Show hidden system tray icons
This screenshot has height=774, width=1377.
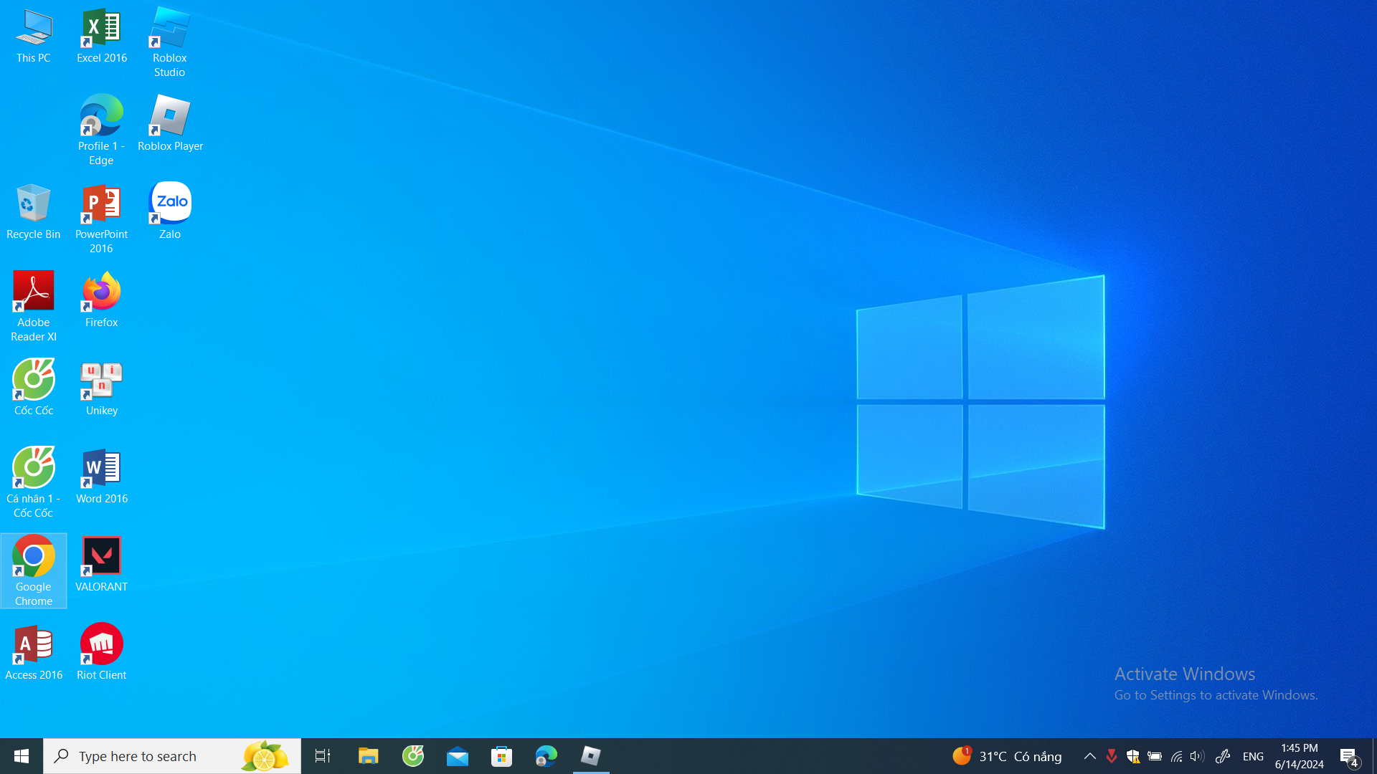[1089, 756]
